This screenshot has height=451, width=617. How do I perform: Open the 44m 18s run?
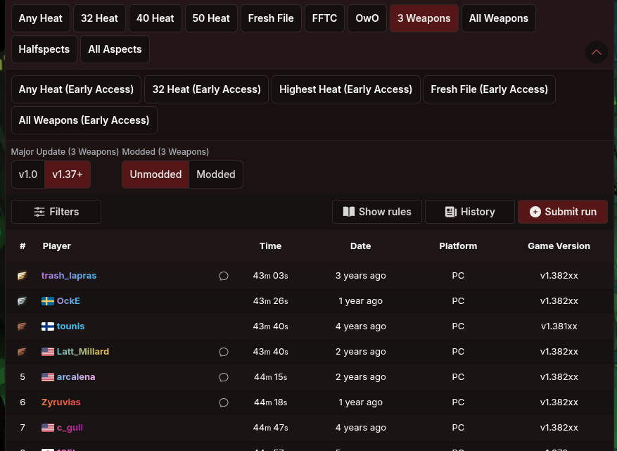pyautogui.click(x=270, y=402)
